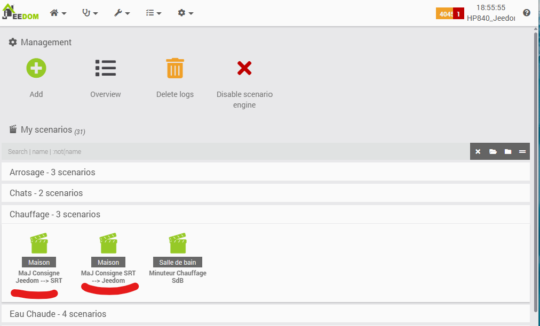Click the orange Delete logs trash icon
The height and width of the screenshot is (326, 540).
pyautogui.click(x=175, y=68)
